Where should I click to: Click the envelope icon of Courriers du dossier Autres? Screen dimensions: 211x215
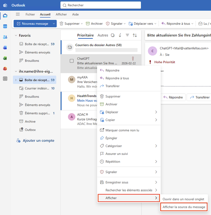(70, 47)
